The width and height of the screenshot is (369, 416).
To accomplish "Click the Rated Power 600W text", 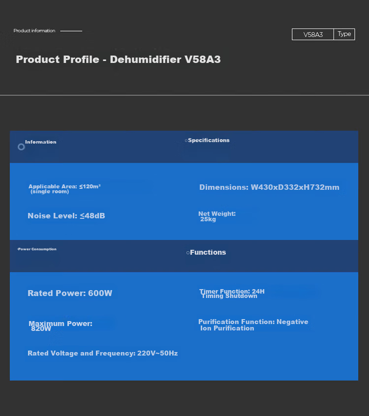I will (x=70, y=293).
